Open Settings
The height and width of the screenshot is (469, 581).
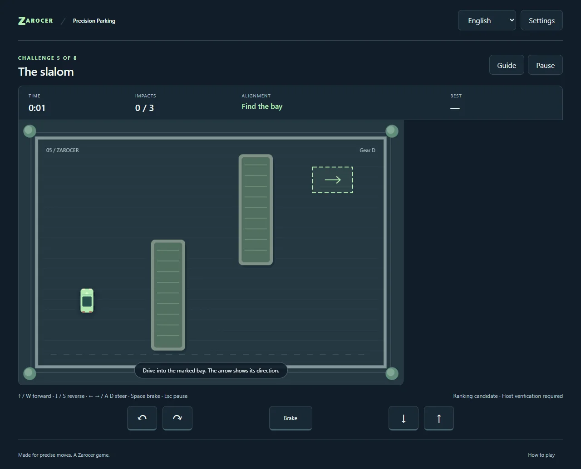(542, 20)
